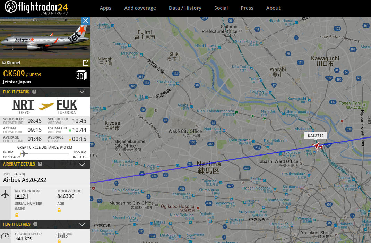
Task: Open the NRT airport link
Action: [x=24, y=104]
